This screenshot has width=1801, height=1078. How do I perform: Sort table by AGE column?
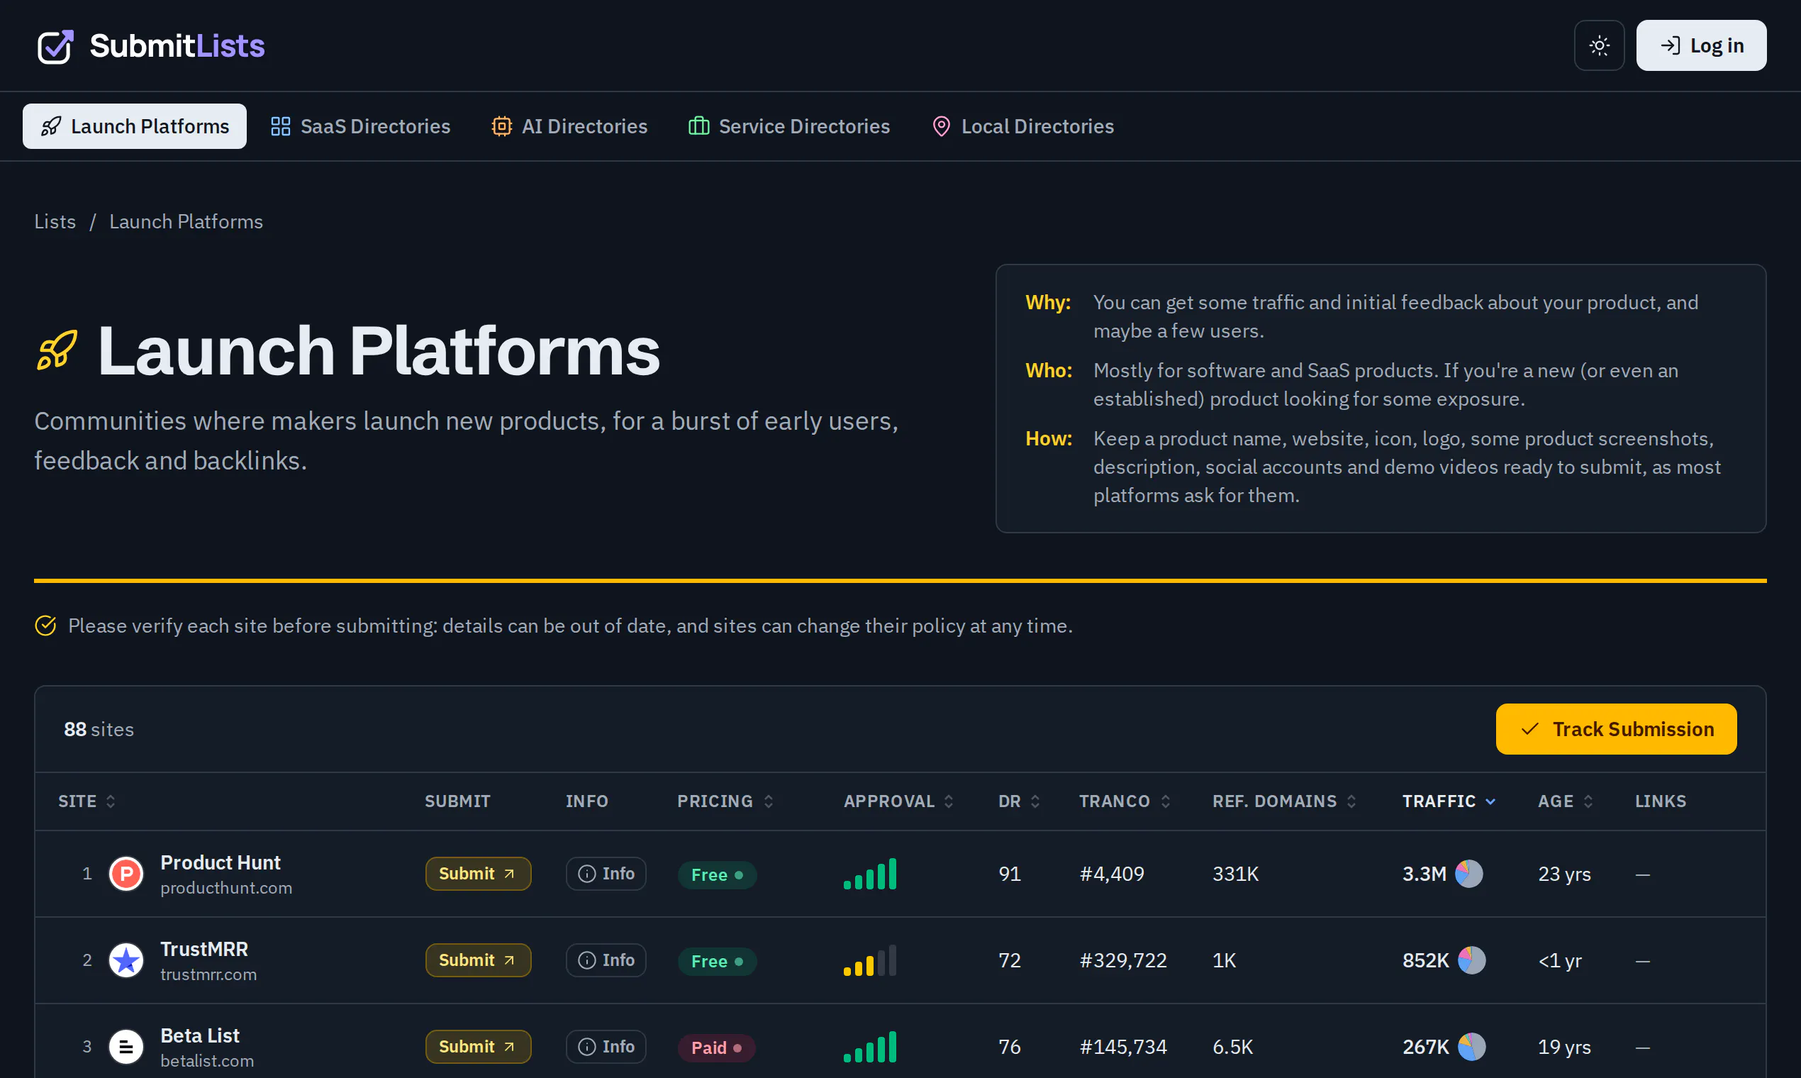(x=1565, y=801)
